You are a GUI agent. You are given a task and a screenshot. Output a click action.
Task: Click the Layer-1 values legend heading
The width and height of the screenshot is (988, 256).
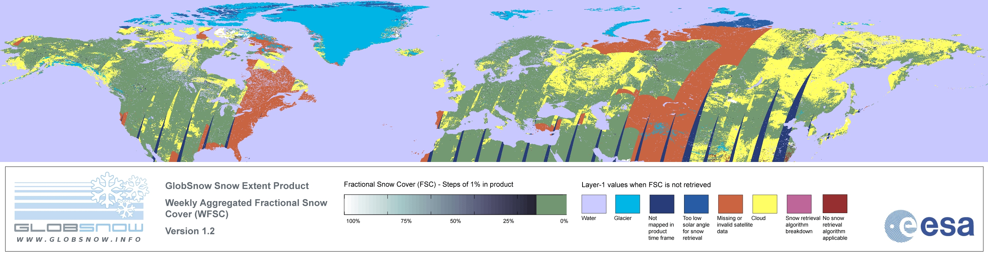coord(646,185)
